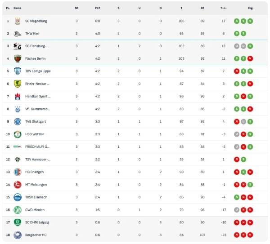Image resolution: width=270 pixels, height=244 pixels.
Task: Sort table by PKT column header
Action: 98,8
